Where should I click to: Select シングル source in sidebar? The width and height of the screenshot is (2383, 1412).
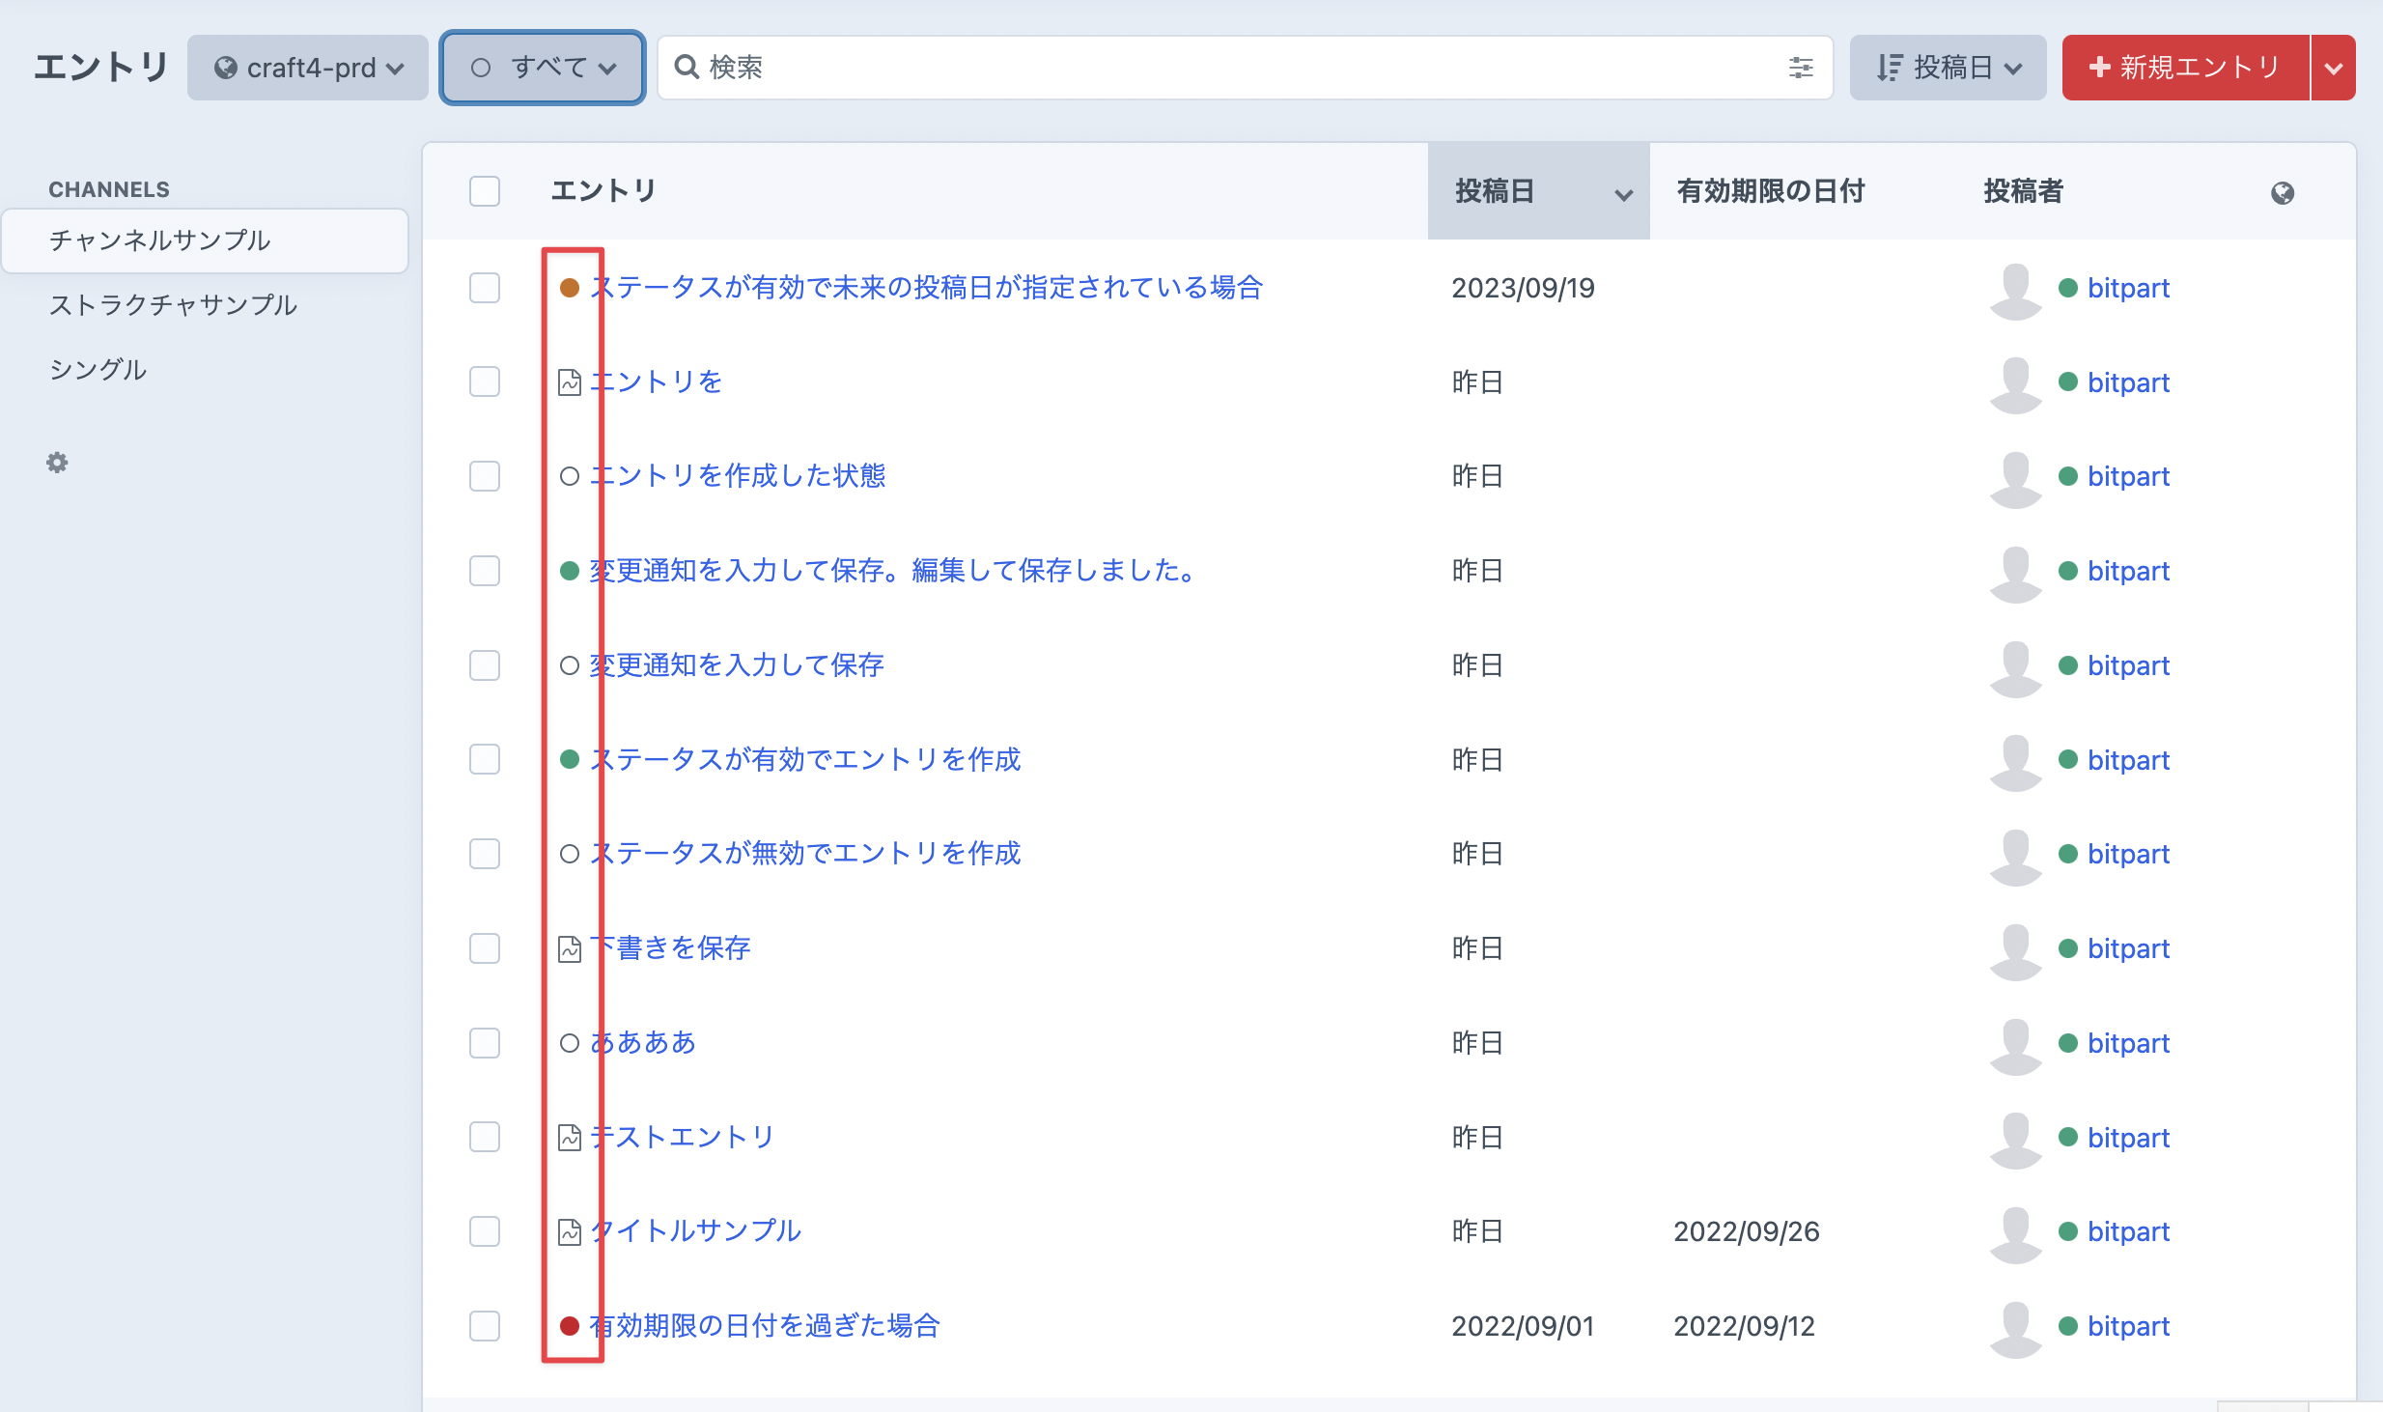coord(98,370)
